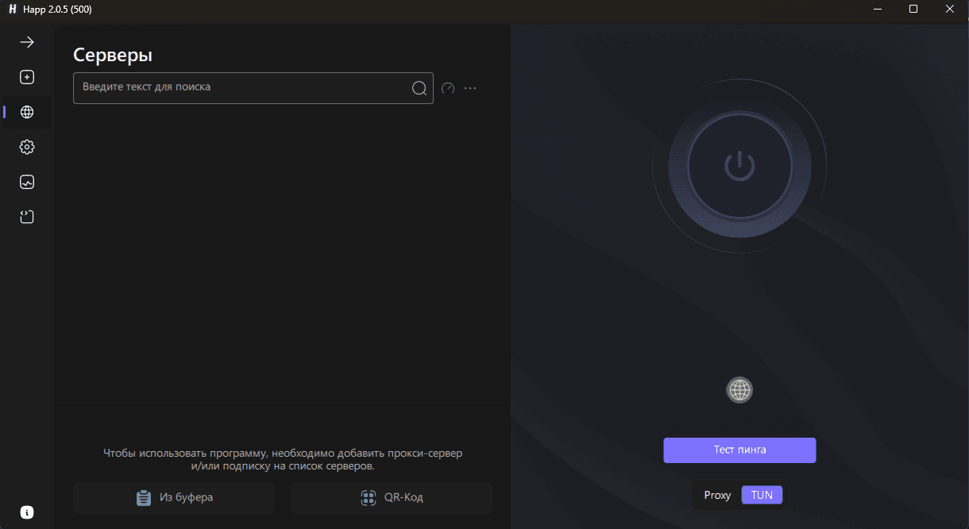
Task: Click the Из буфера button
Action: [x=174, y=498]
